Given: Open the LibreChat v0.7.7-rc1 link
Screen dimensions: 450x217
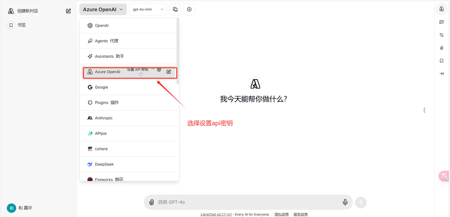Looking at the screenshot, I should click(216, 215).
